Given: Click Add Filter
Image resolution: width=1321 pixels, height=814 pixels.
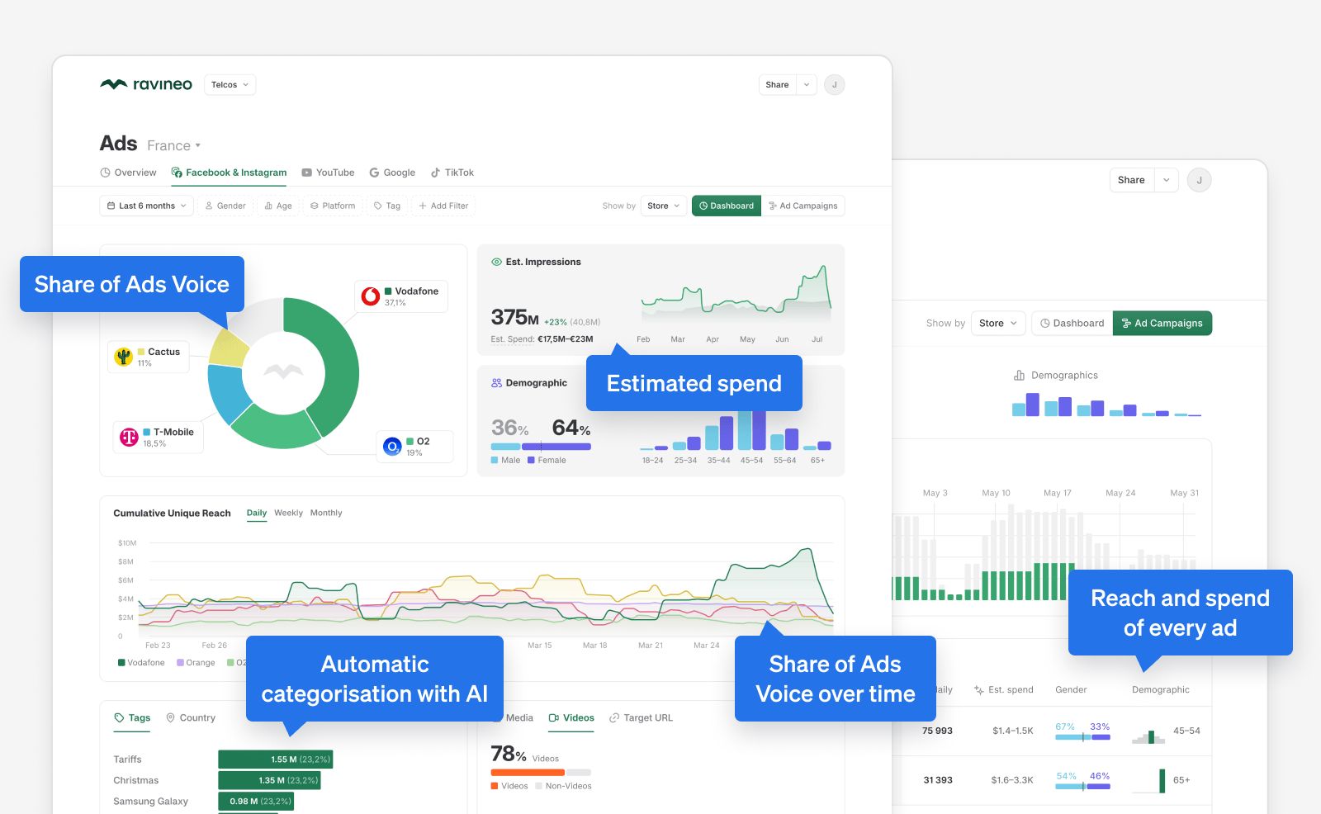Looking at the screenshot, I should coord(443,206).
